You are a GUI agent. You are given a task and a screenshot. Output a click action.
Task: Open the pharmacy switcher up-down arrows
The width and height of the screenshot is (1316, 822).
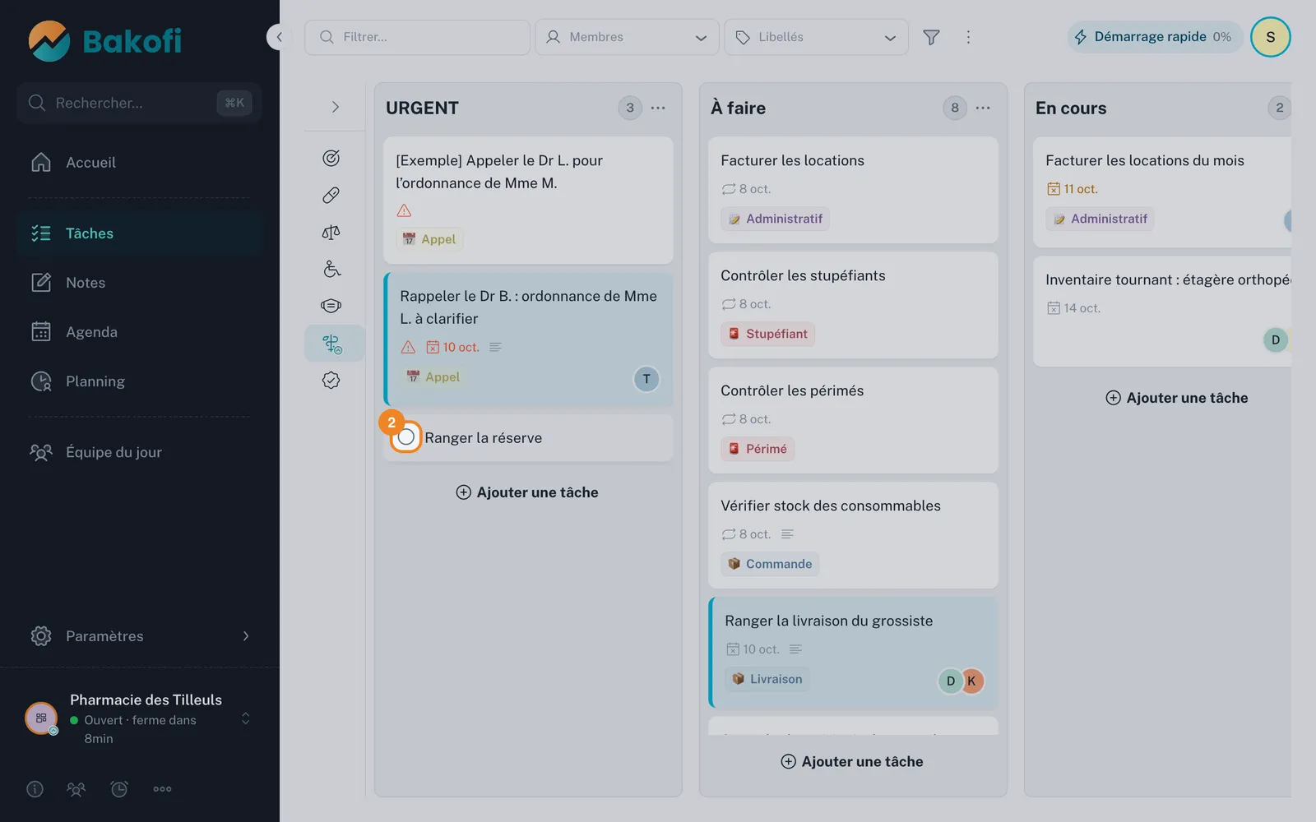[x=245, y=718]
